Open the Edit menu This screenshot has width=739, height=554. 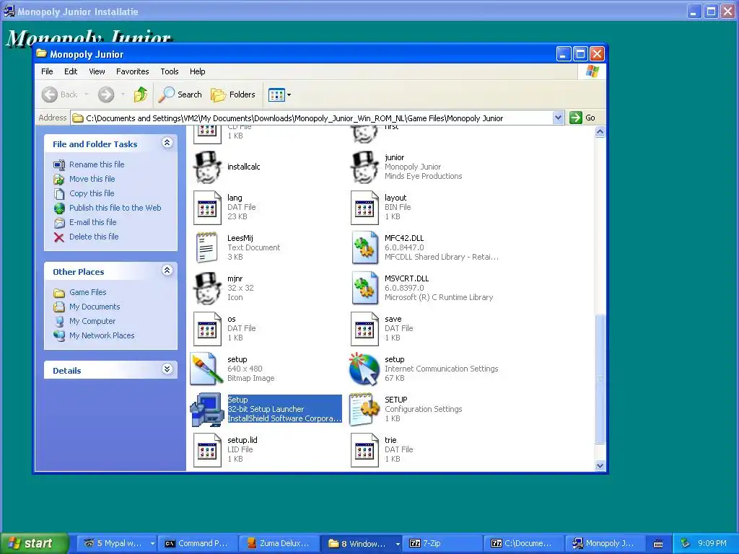click(71, 71)
